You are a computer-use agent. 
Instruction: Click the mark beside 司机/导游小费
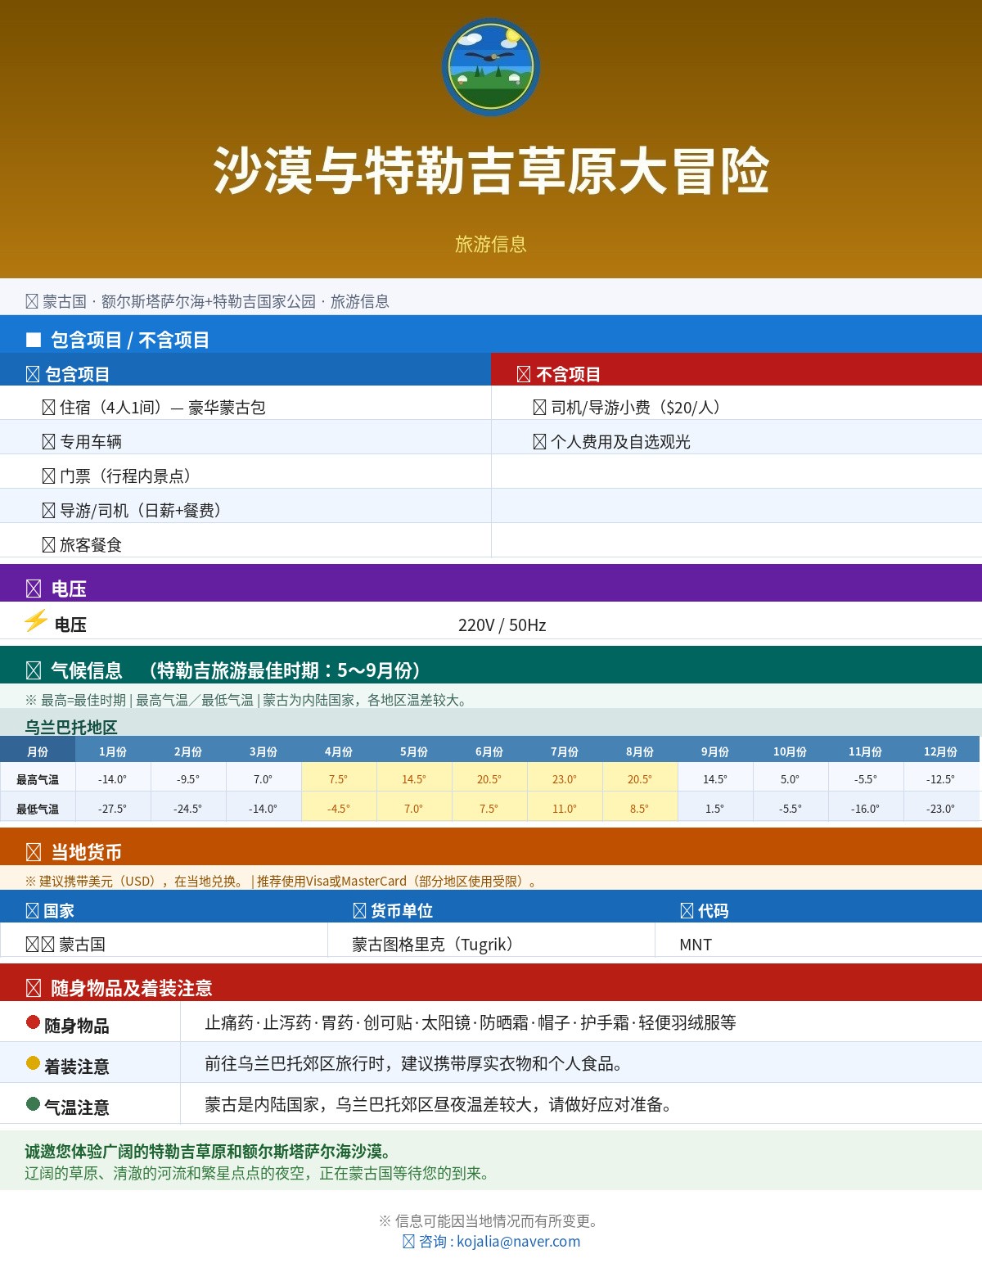[539, 408]
